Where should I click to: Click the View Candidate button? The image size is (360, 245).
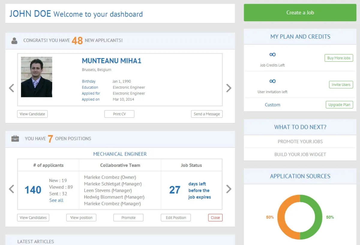[x=32, y=114]
